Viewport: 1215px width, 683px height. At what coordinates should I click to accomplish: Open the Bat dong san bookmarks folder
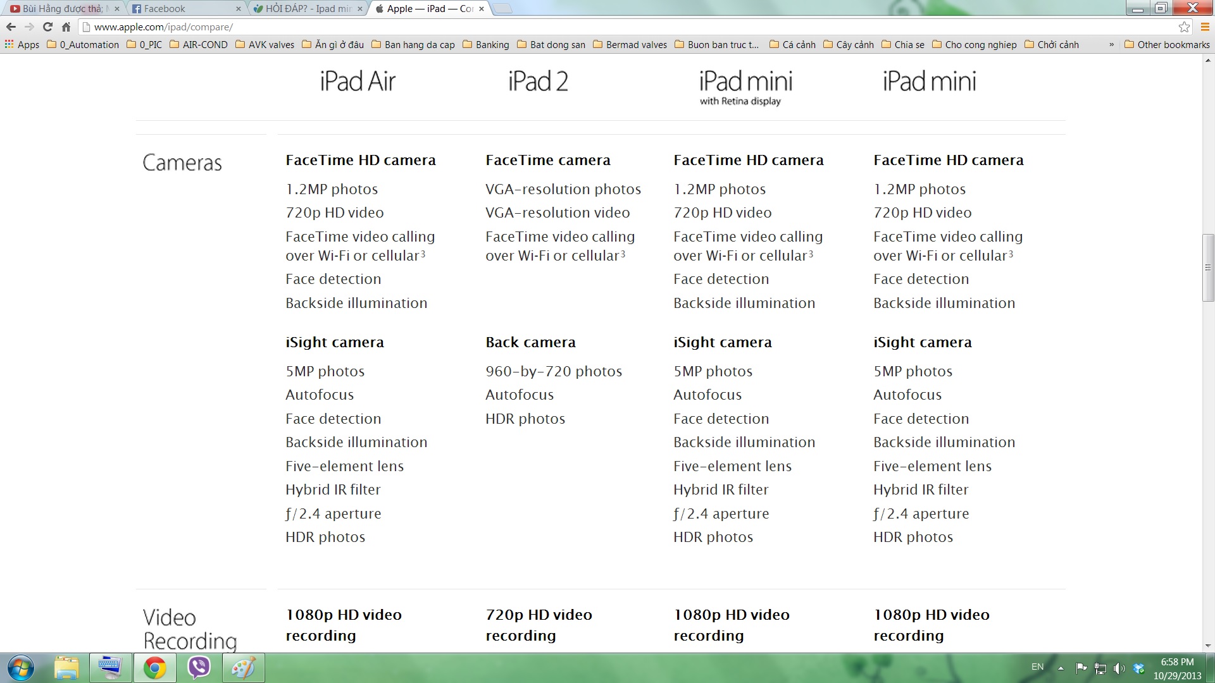coord(551,44)
